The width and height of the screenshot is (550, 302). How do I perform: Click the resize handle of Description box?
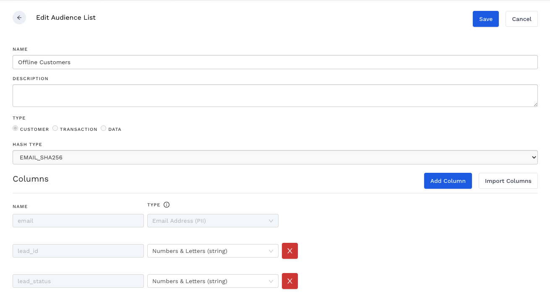click(x=535, y=104)
